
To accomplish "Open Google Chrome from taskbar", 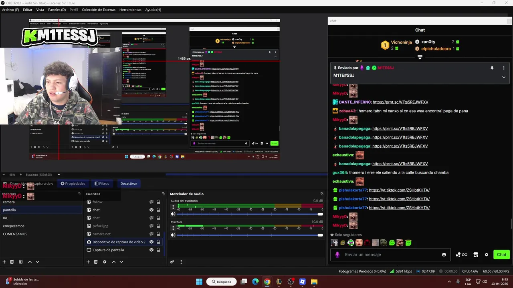I will tap(267, 282).
